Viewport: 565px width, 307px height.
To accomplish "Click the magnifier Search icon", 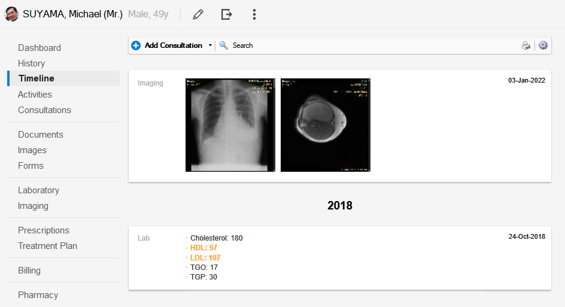I will point(224,45).
